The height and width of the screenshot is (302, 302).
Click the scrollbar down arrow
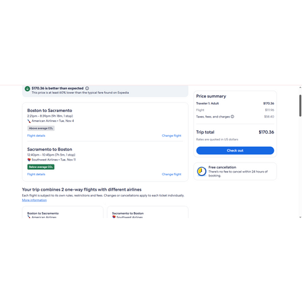[300, 217]
